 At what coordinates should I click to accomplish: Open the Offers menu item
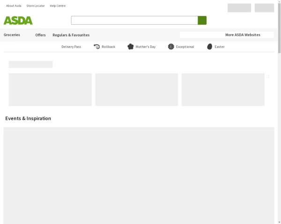pos(40,35)
